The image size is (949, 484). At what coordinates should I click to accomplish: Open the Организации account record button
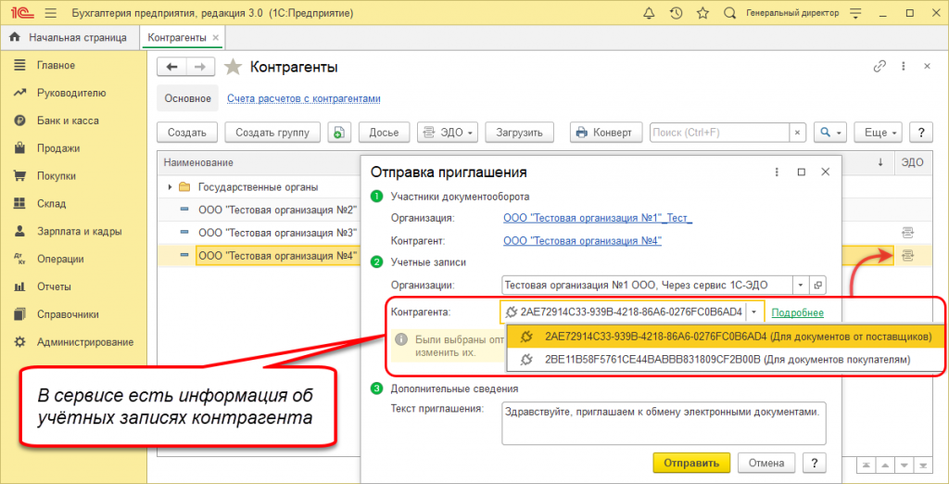coord(817,285)
